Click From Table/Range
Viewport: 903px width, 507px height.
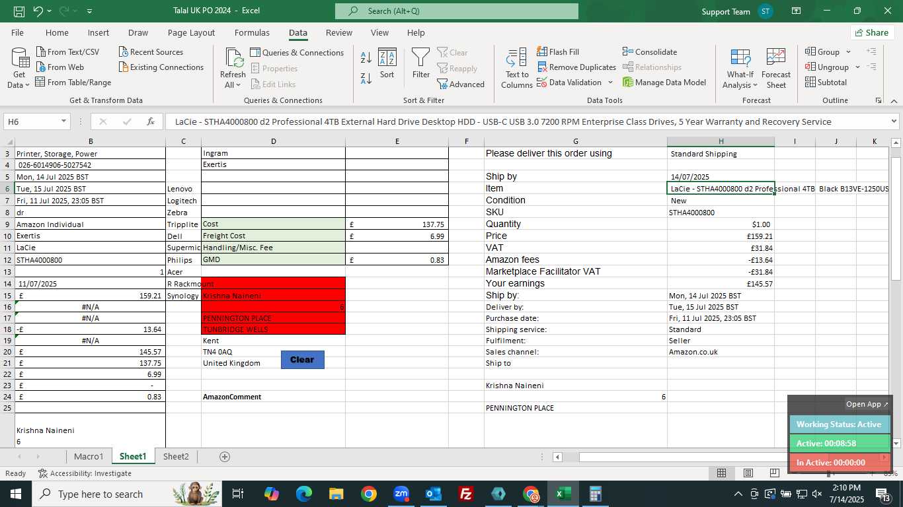click(73, 83)
